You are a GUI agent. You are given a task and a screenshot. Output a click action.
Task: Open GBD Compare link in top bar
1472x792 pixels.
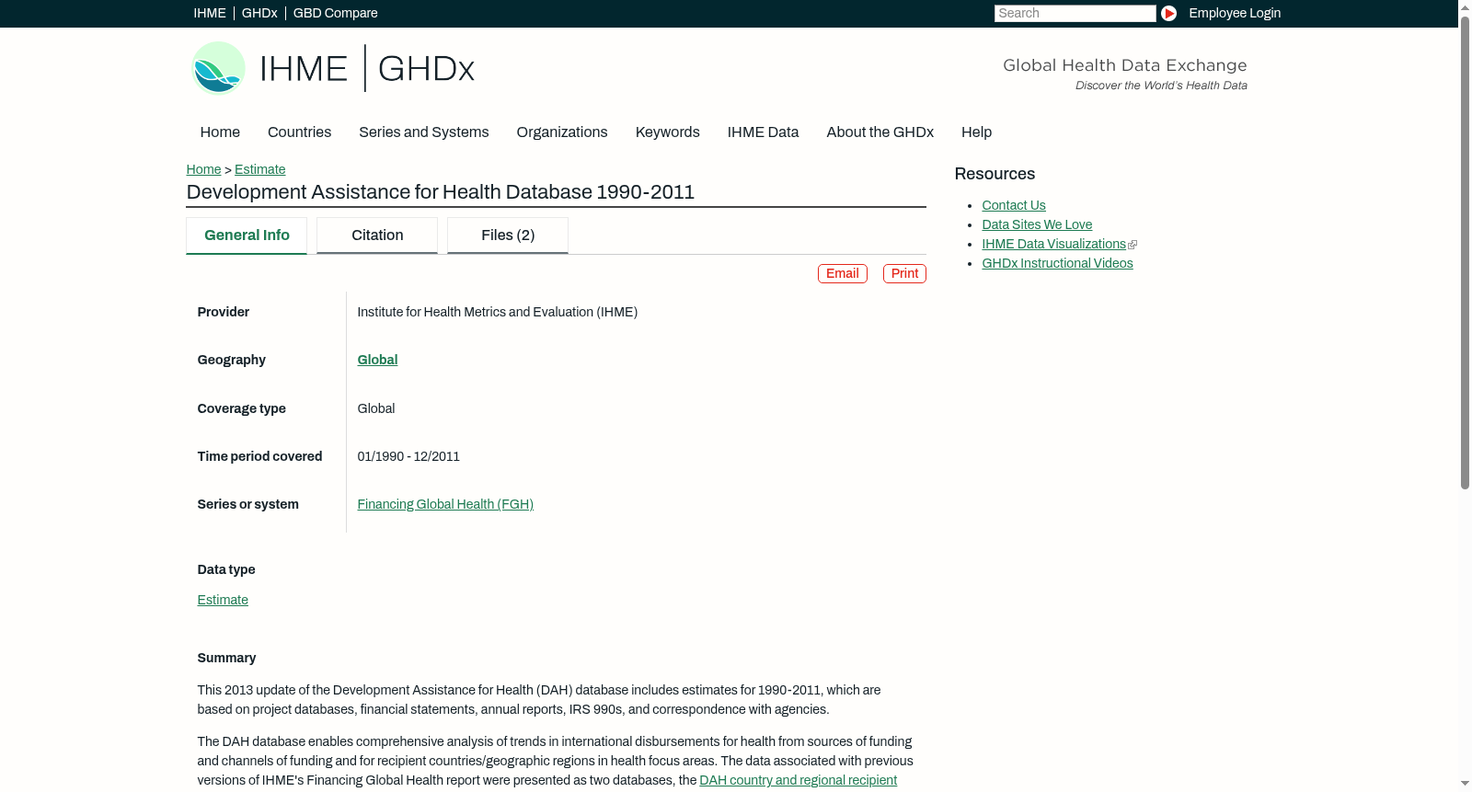(x=336, y=13)
